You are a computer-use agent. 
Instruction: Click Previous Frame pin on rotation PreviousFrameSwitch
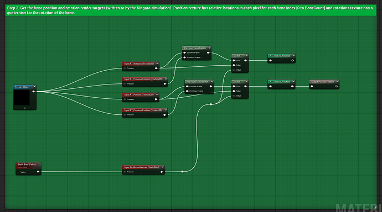185,57
